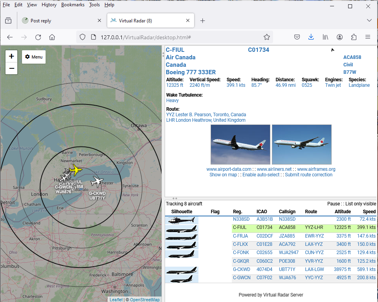Open the Bookmarks menu
Image resolution: width=378 pixels, height=302 pixels.
point(73,5)
